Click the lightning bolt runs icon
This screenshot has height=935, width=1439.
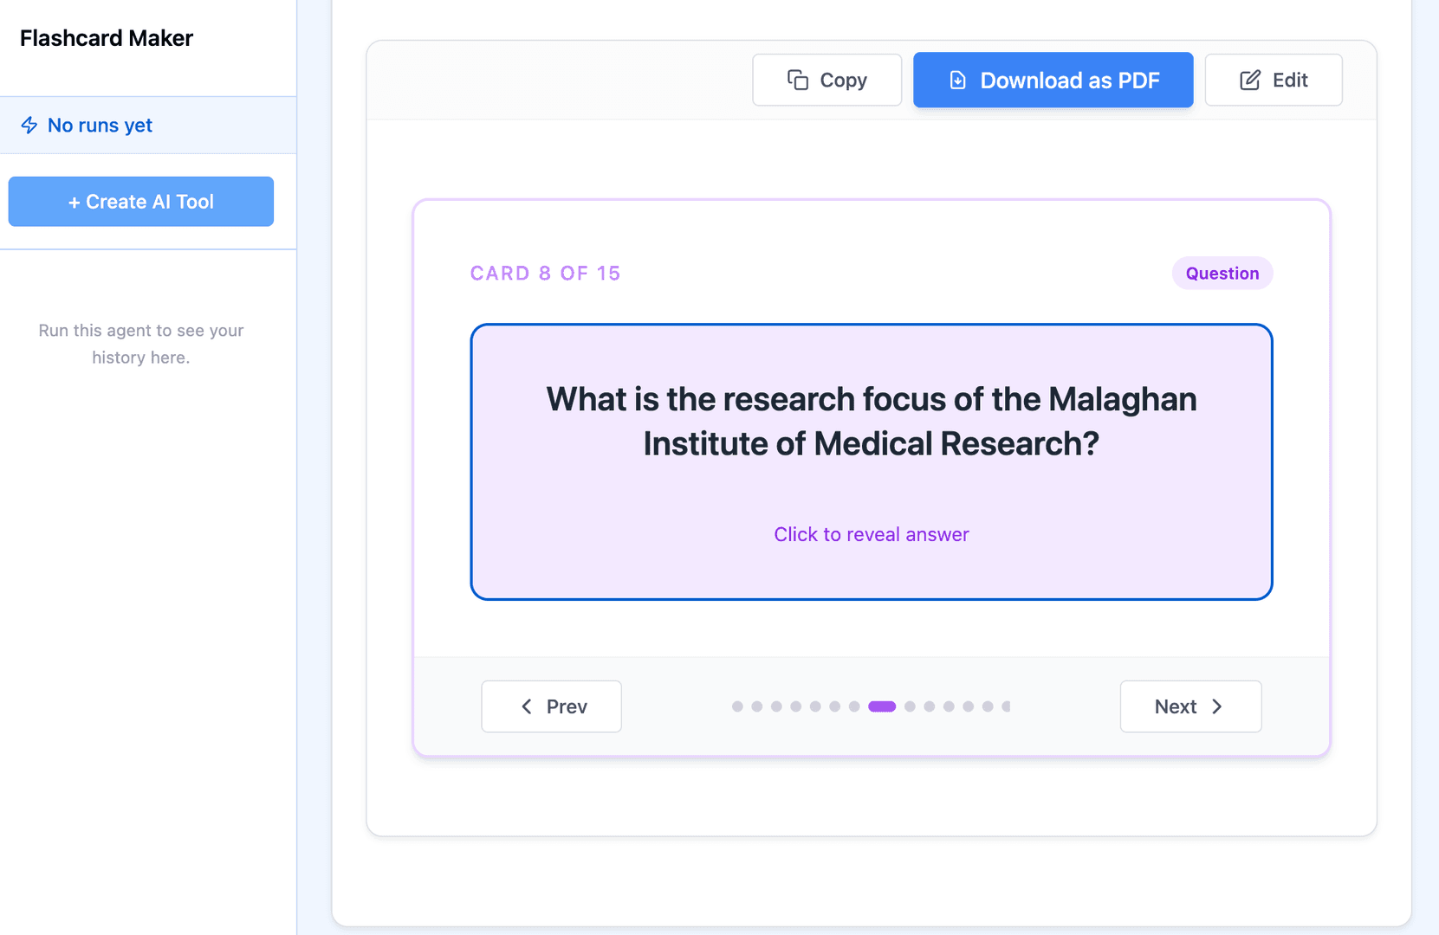(x=29, y=126)
